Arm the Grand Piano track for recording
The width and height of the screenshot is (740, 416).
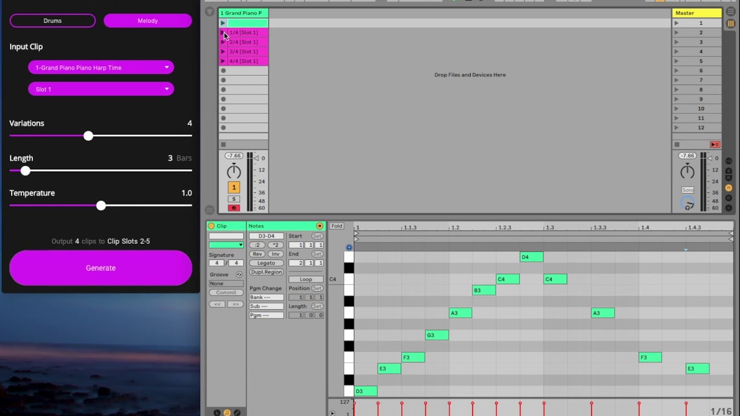(234, 208)
